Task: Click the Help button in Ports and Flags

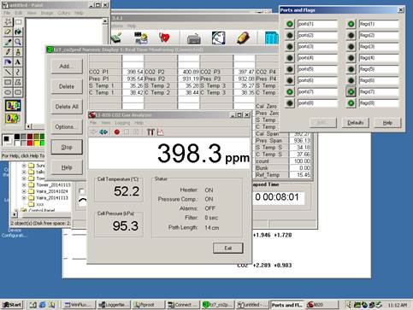Action: pos(387,123)
